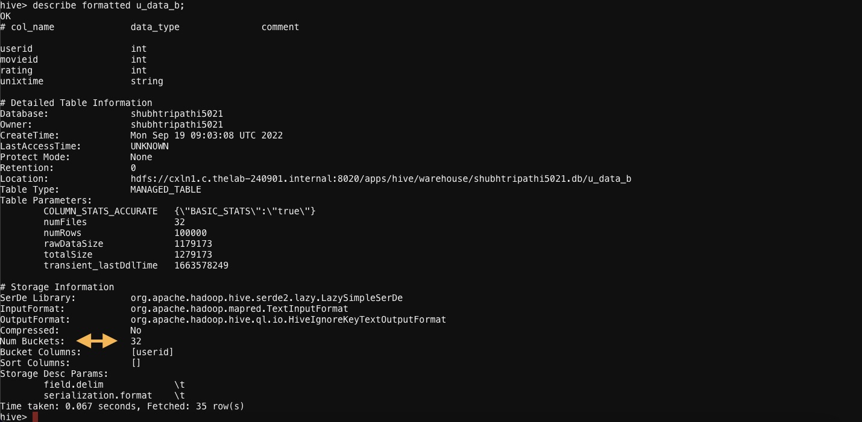Click the '# Storage Information' header

tap(57, 287)
